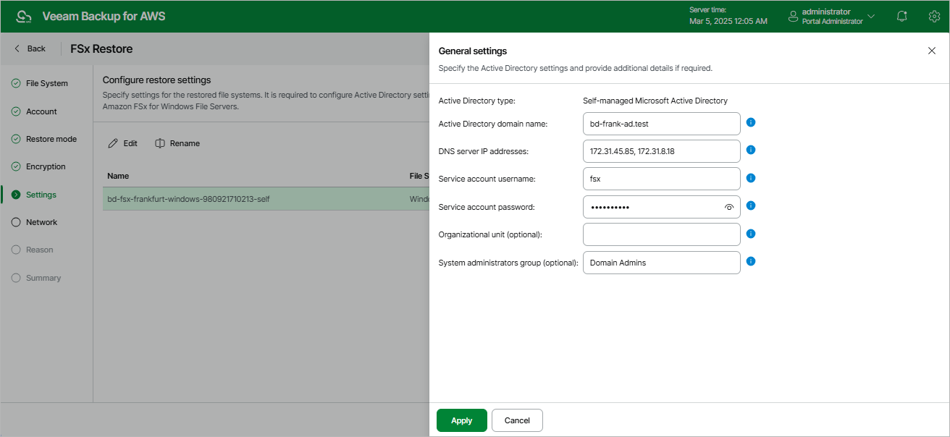Screen dimensions: 950x437
Task: Click info icon beside DNS server addresses
Action: pyautogui.click(x=751, y=150)
